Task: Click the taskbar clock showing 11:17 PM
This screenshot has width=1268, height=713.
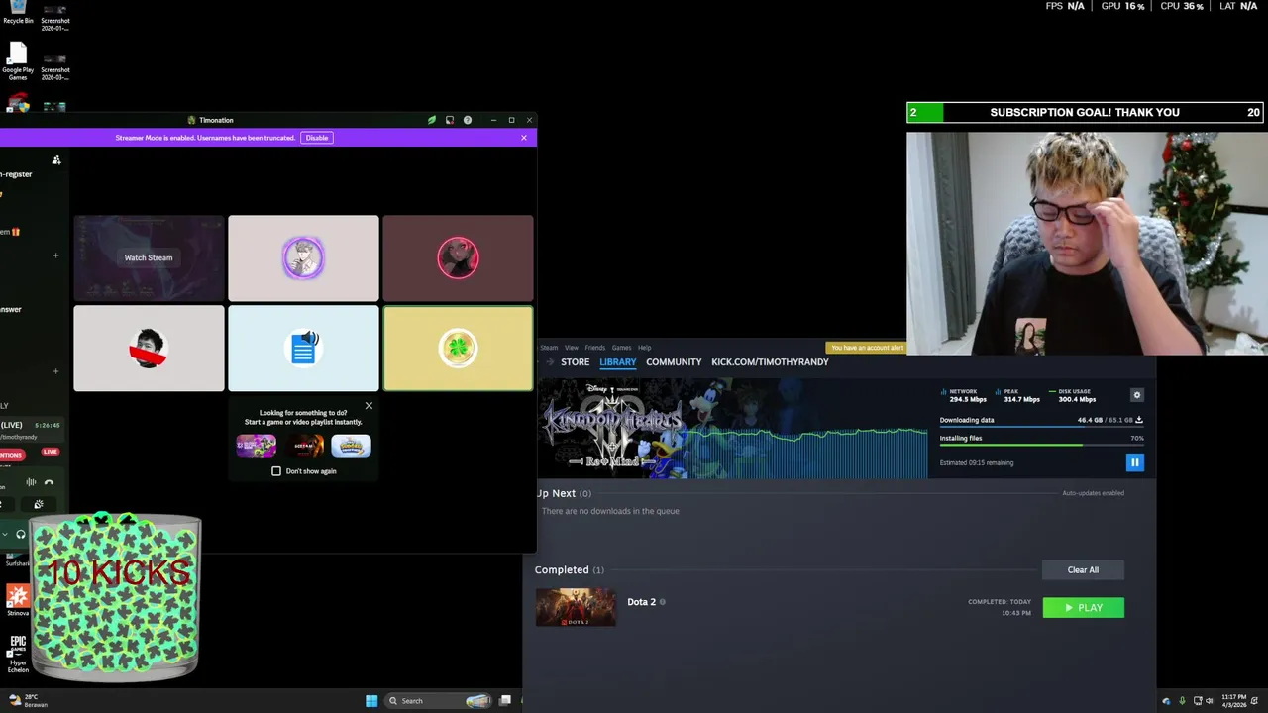Action: tap(1233, 701)
